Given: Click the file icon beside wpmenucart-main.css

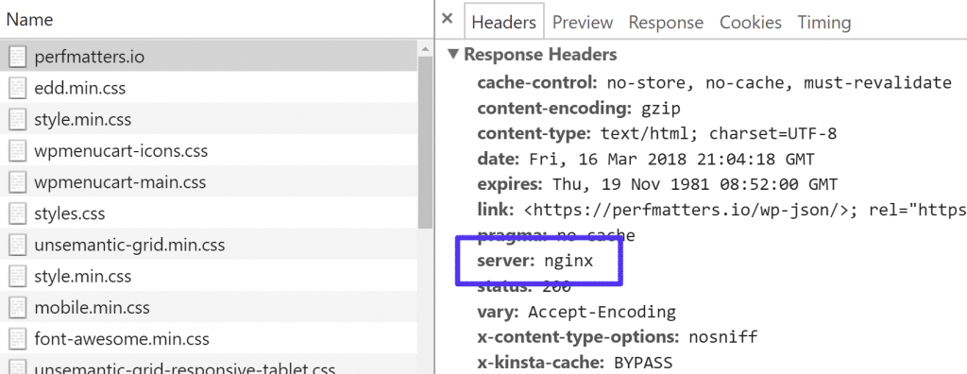Looking at the screenshot, I should 18,182.
